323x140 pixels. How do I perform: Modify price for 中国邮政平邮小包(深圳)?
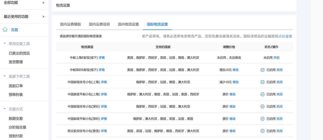coord(233,119)
